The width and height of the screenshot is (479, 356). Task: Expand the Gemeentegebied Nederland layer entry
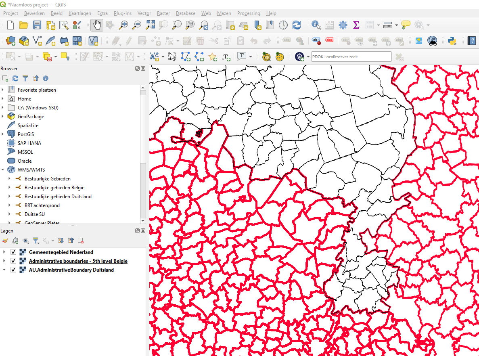pos(4,252)
